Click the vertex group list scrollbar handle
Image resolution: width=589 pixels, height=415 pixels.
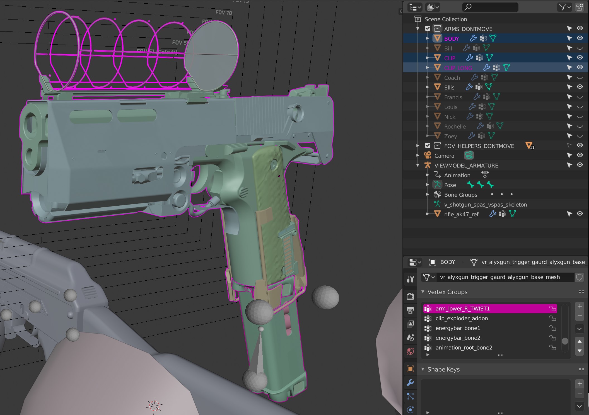tap(565, 341)
